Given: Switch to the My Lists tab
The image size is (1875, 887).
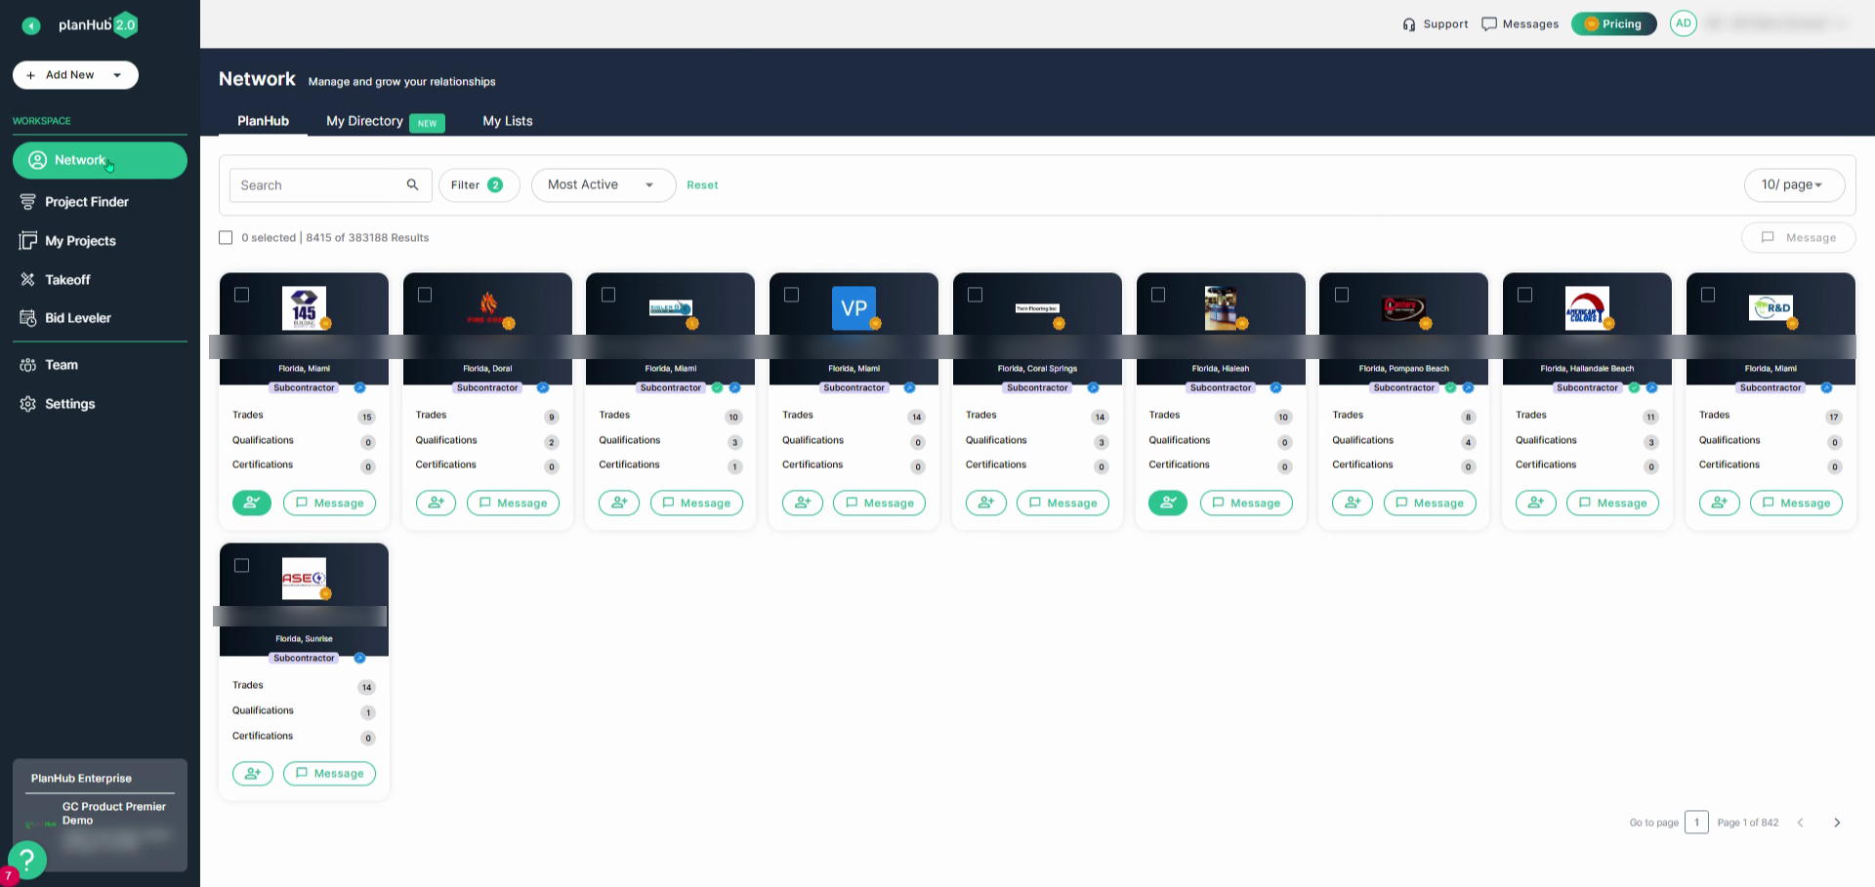Looking at the screenshot, I should tap(508, 121).
